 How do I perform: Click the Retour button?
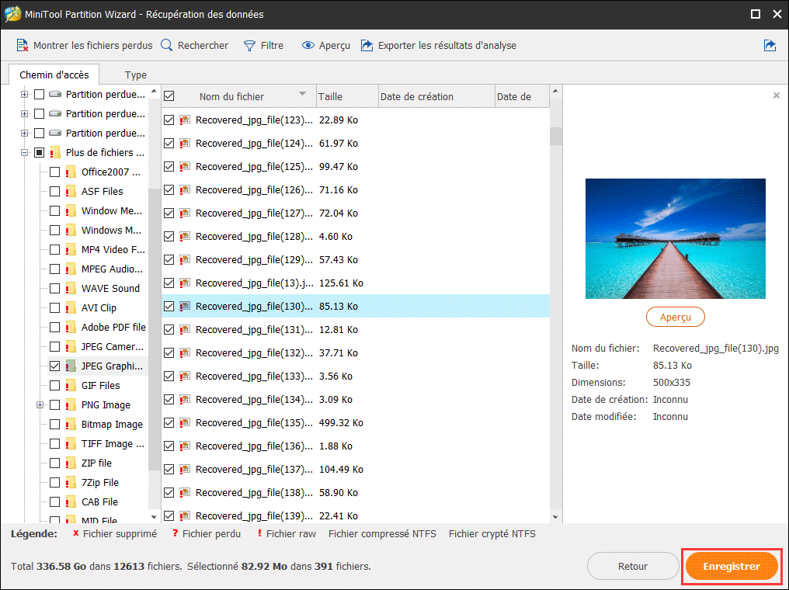632,567
